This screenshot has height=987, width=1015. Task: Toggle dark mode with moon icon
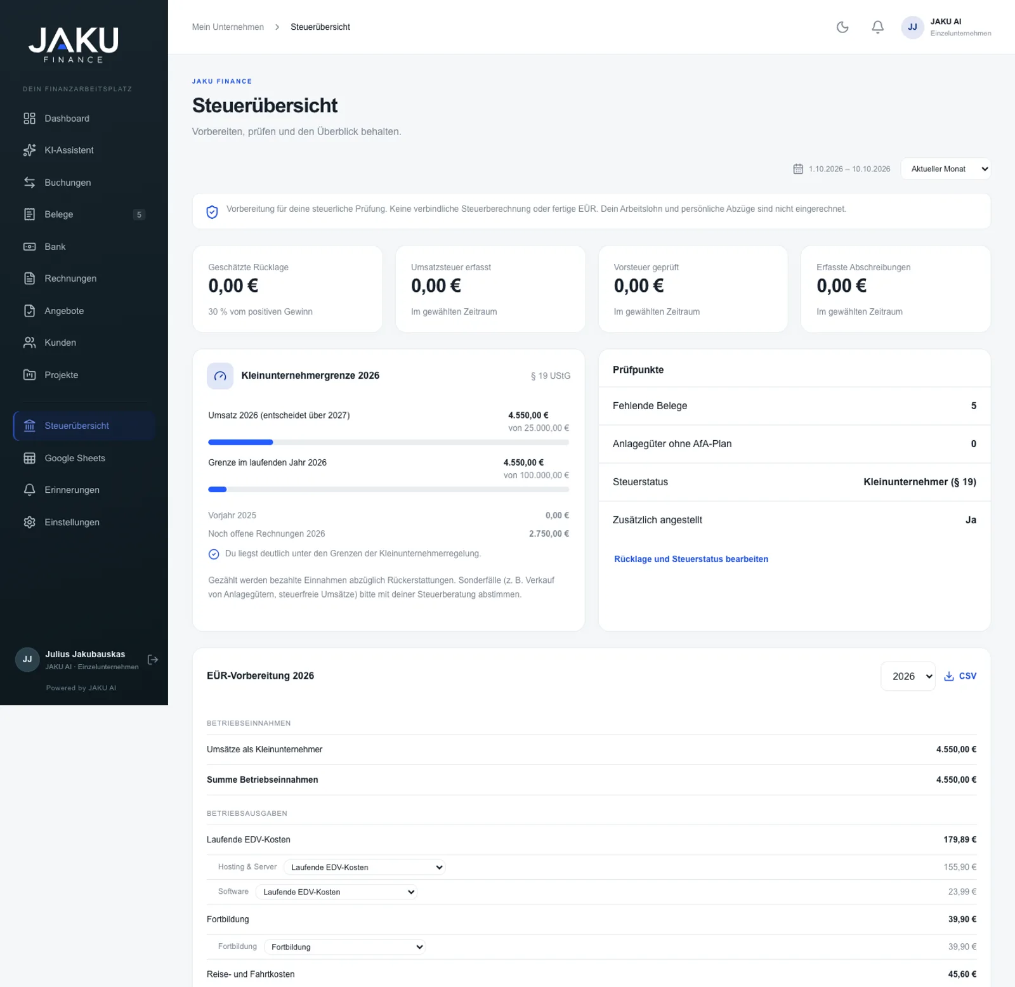(x=842, y=27)
